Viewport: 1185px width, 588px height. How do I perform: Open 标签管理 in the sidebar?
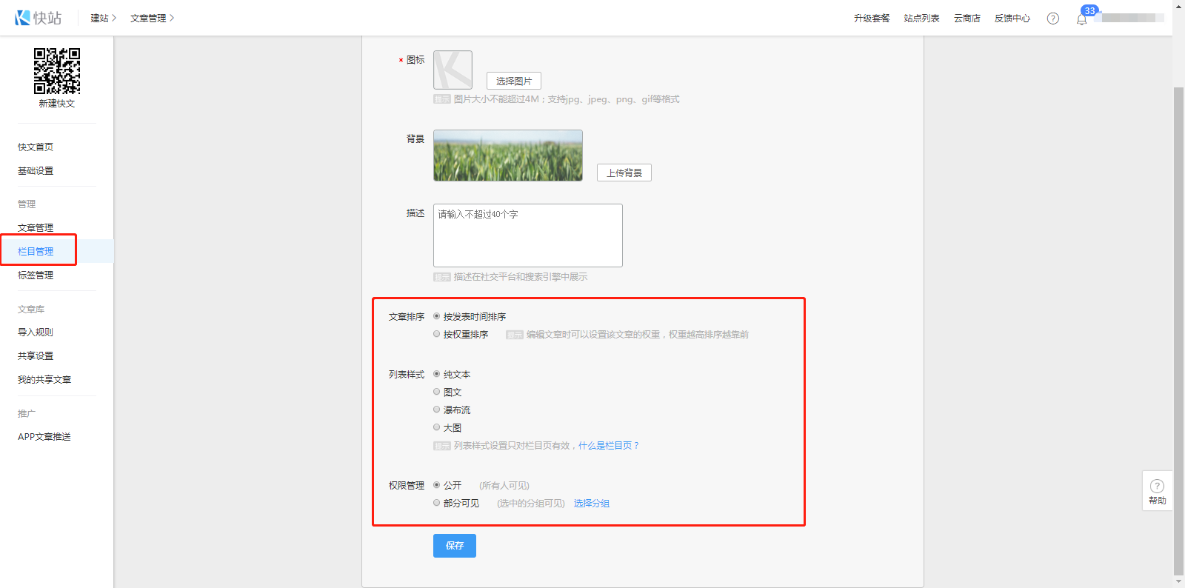click(x=36, y=275)
